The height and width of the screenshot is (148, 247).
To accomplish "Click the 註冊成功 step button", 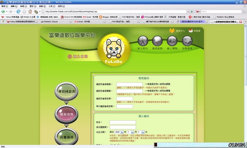I will [x=66, y=137].
